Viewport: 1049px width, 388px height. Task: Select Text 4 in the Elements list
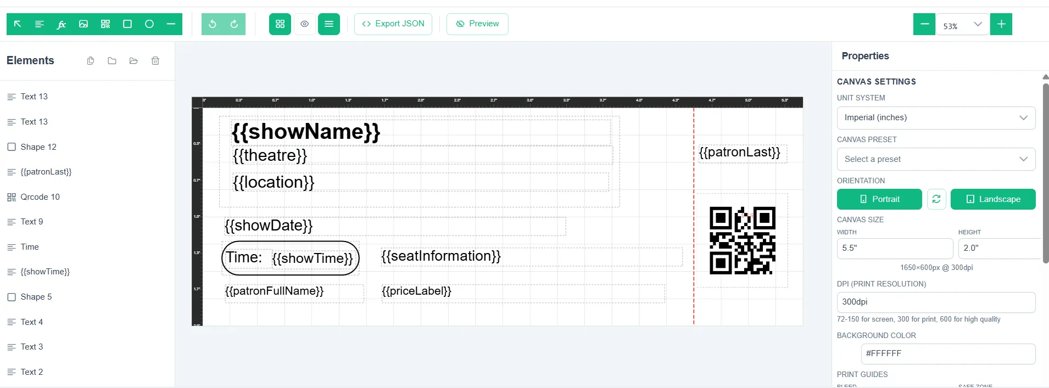point(87,322)
